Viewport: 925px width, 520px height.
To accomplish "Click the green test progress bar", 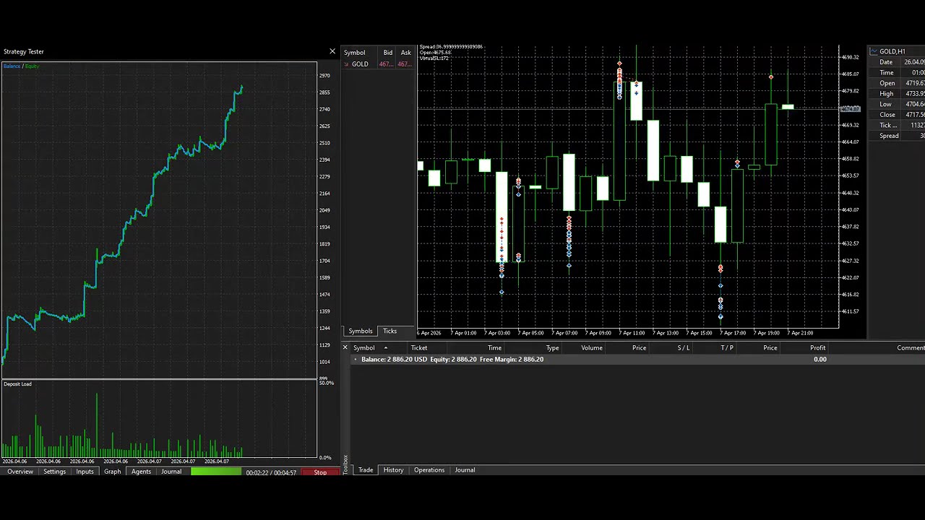I will [216, 472].
